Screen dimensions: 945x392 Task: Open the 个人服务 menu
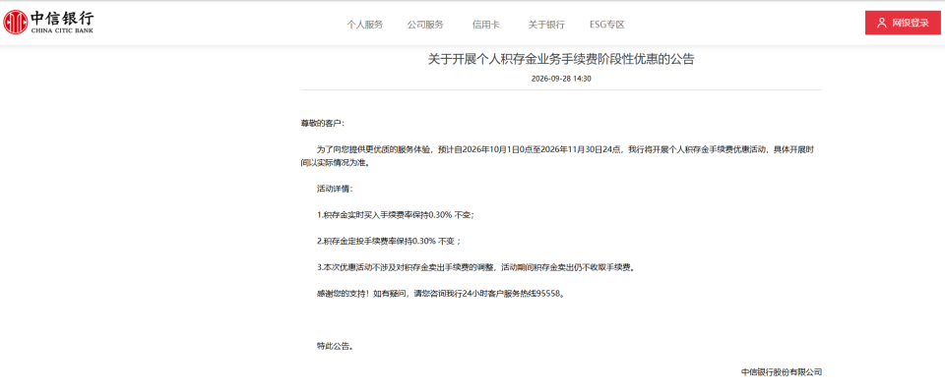click(364, 25)
